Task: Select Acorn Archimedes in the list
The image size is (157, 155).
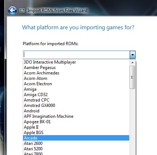Action: [x=76, y=73]
